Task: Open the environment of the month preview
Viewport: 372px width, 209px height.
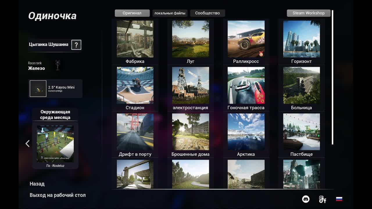Action: pos(55,144)
